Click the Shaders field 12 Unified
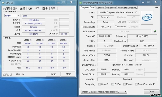162x97 pixels. coord(109,46)
